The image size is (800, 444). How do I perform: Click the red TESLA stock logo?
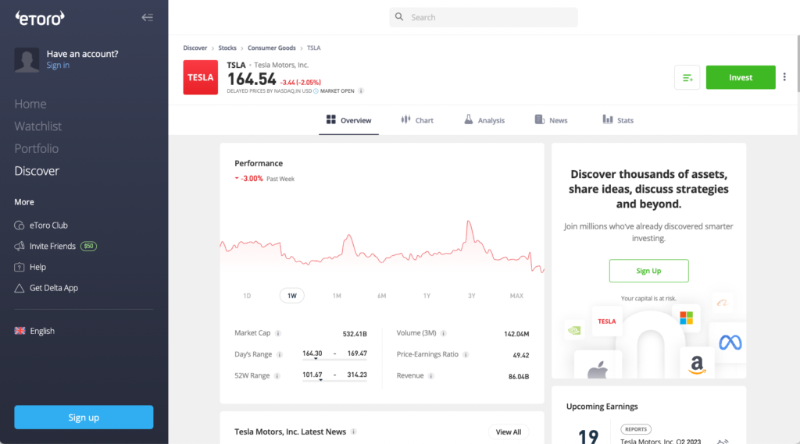(201, 77)
